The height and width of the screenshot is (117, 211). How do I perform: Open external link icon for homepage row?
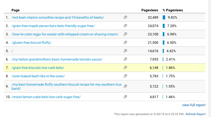point(125,51)
